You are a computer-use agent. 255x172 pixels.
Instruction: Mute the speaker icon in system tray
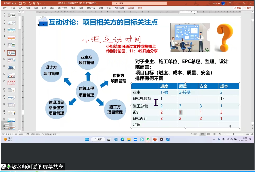[231, 140]
